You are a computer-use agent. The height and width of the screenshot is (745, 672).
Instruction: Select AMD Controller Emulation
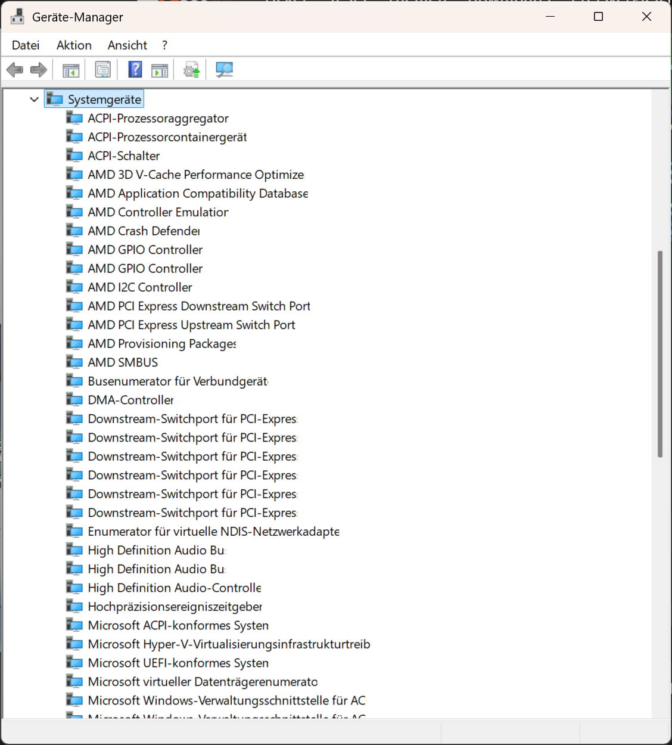[x=158, y=212]
